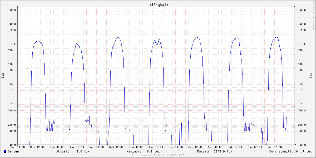Click the 50 k label on left axis
This screenshot has height=158, width=316.
[x=13, y=10]
